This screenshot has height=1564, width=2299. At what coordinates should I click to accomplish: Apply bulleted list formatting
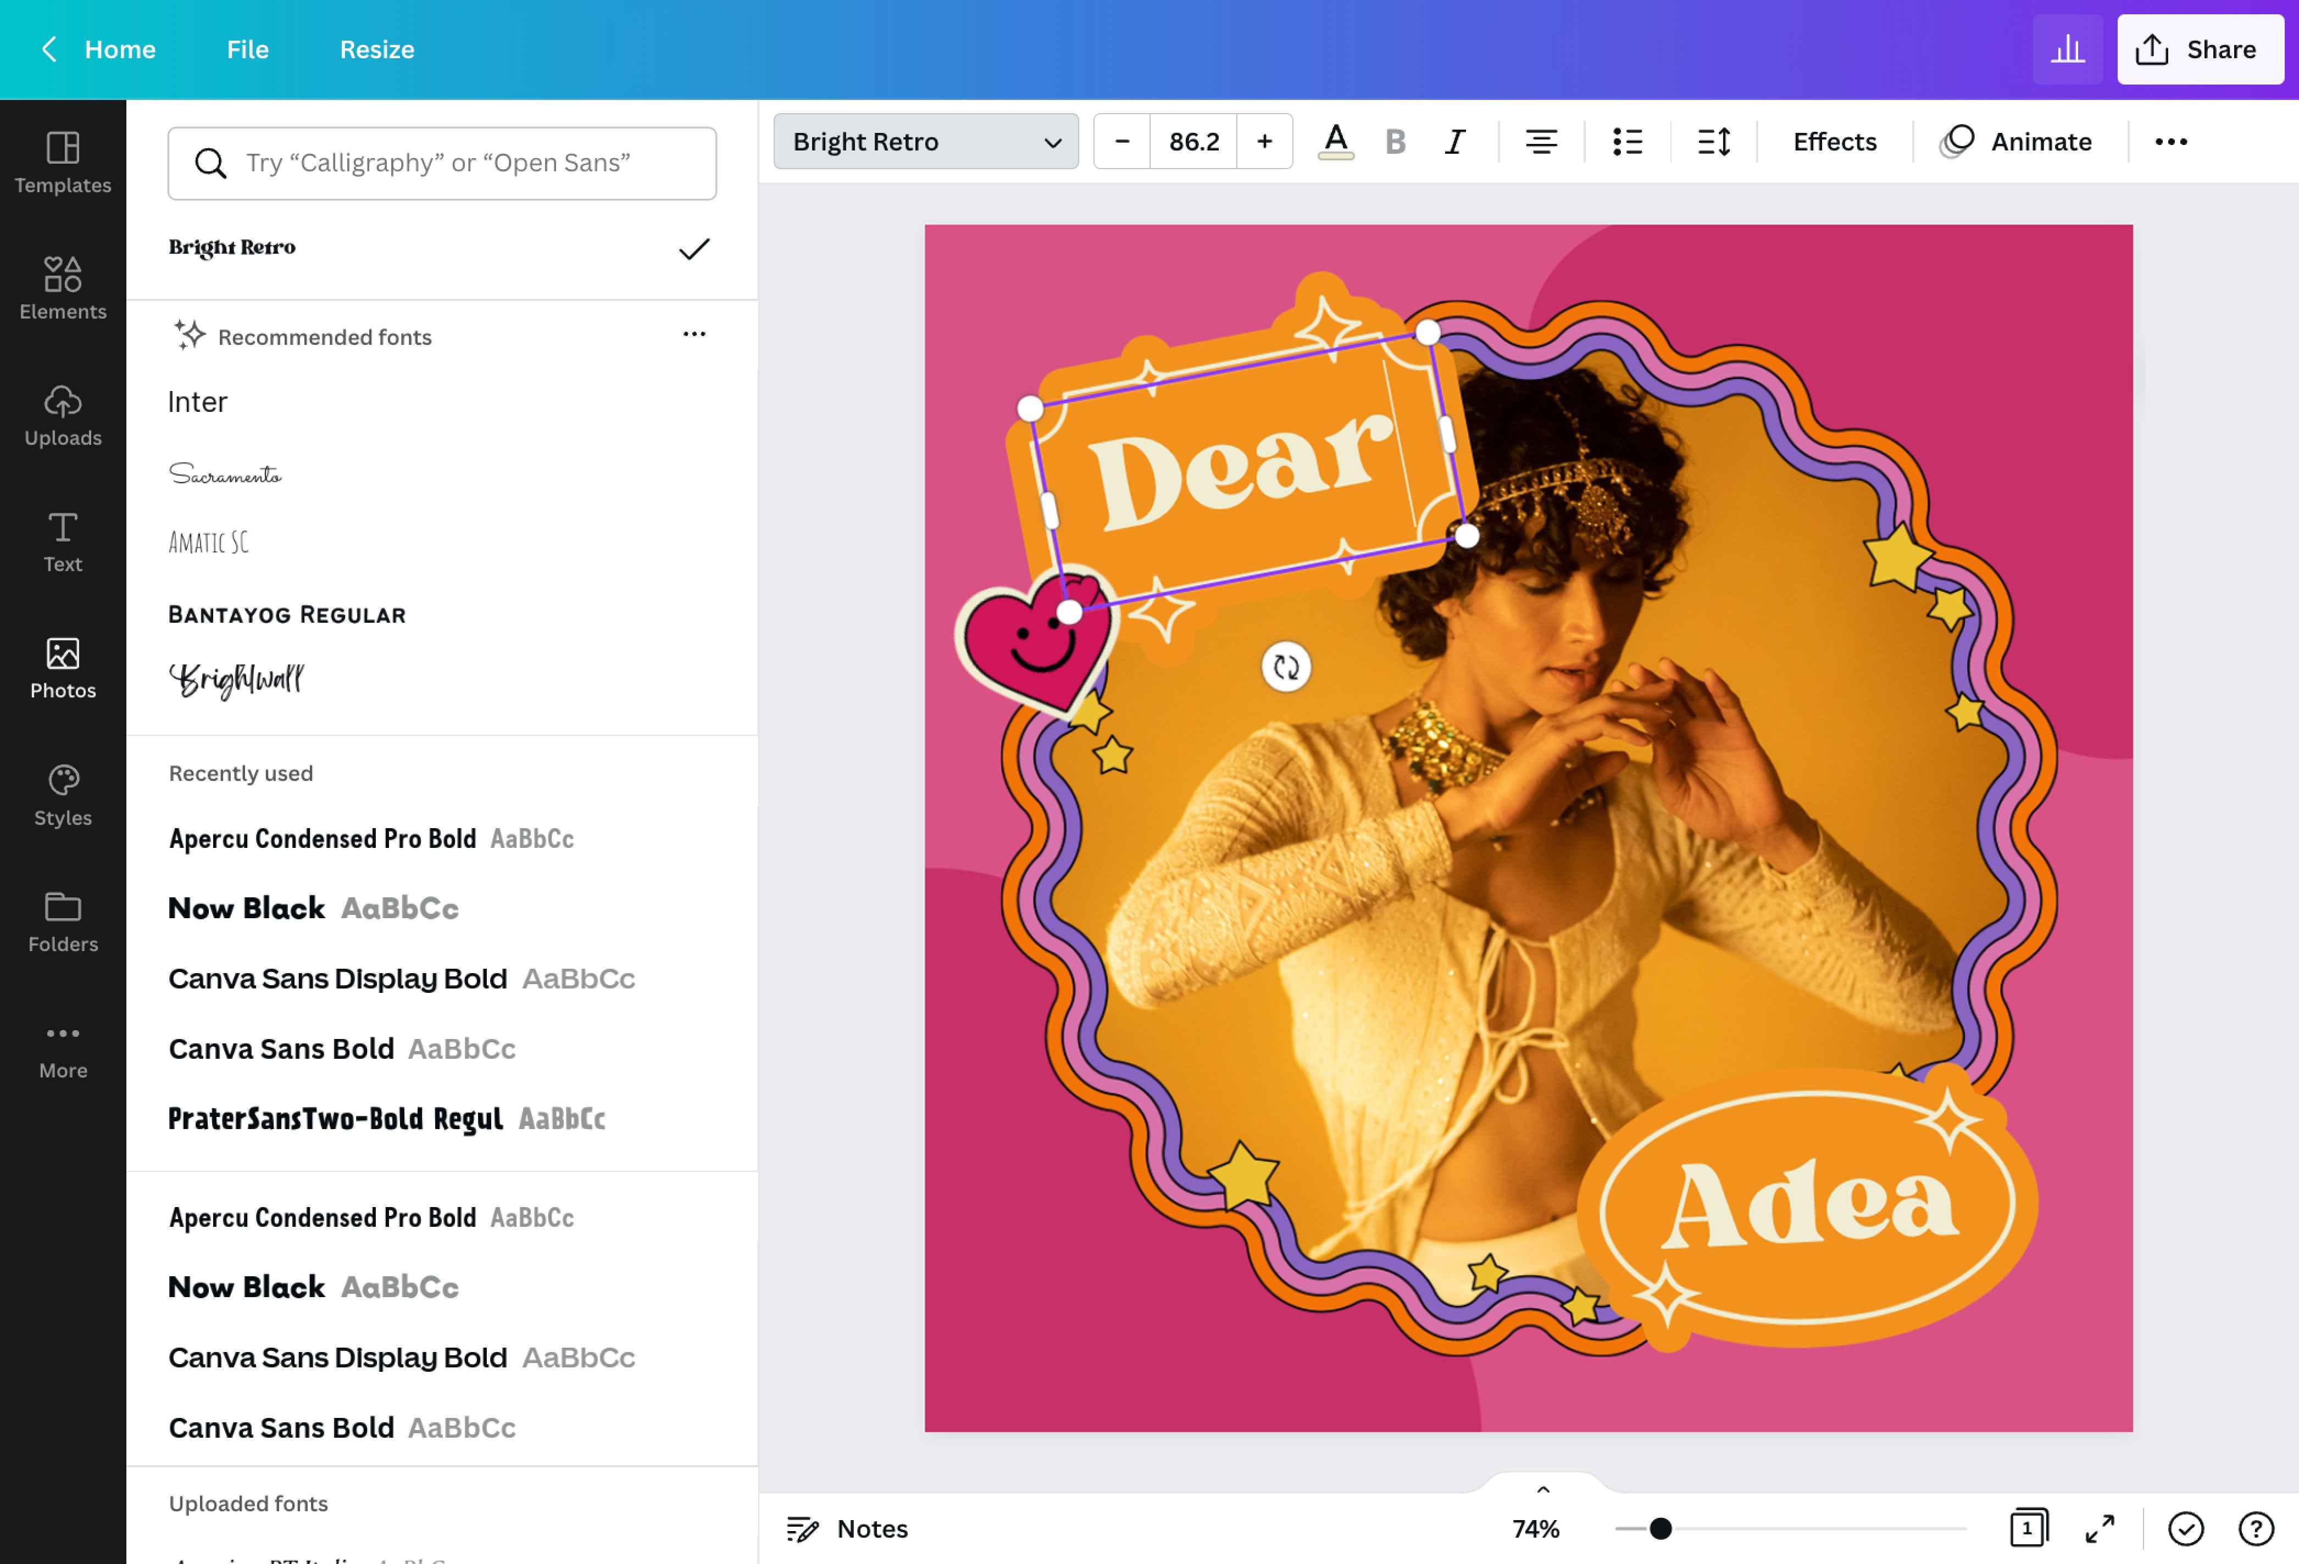pos(1628,141)
